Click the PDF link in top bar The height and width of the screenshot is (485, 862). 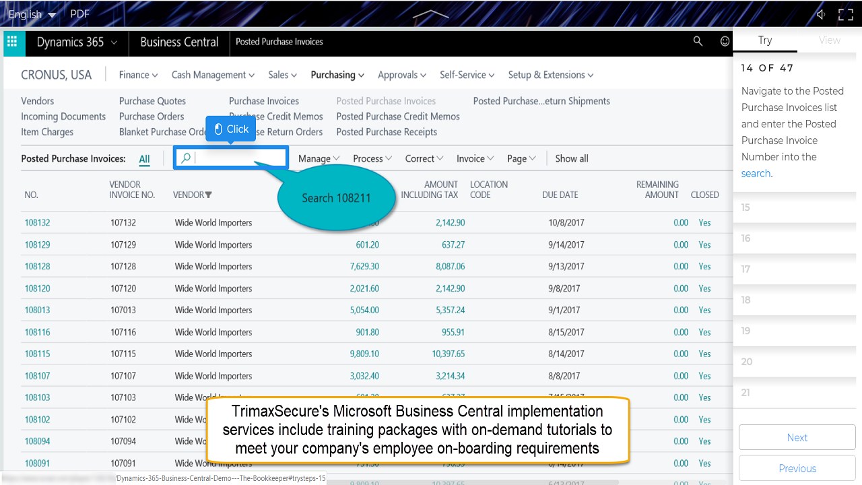[x=79, y=14]
